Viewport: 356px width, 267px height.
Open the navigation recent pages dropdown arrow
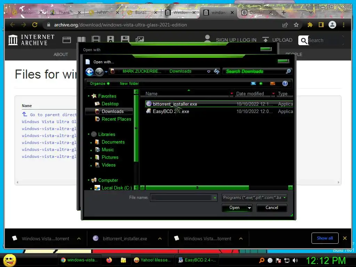(x=106, y=72)
